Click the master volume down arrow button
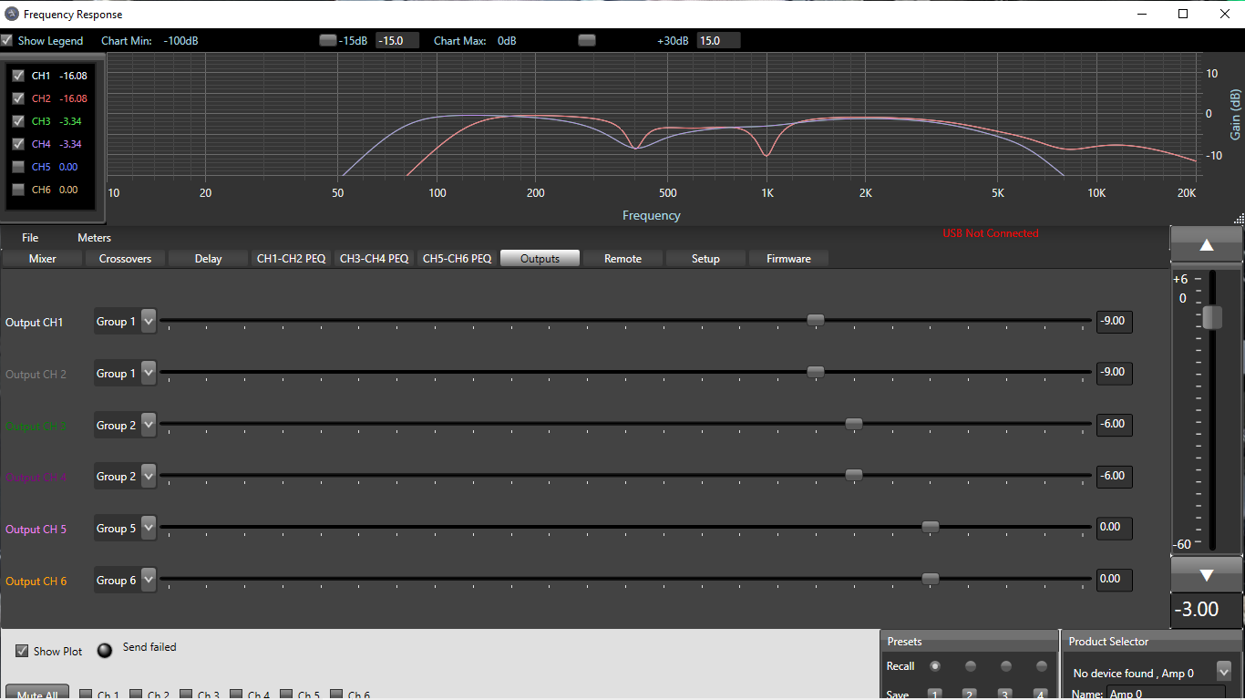The width and height of the screenshot is (1245, 700). (x=1206, y=574)
